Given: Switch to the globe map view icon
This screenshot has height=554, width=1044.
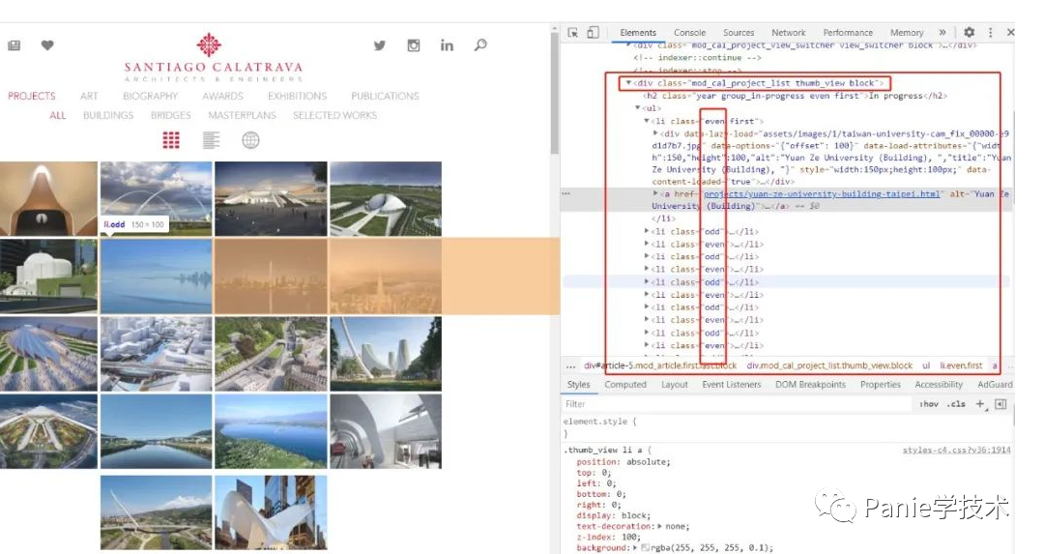Looking at the screenshot, I should point(250,140).
